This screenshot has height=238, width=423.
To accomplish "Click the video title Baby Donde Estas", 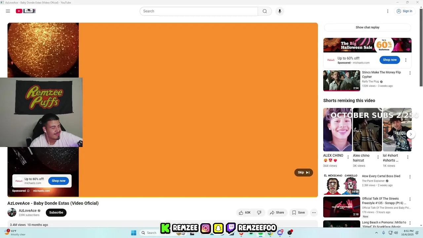I will pos(53,203).
